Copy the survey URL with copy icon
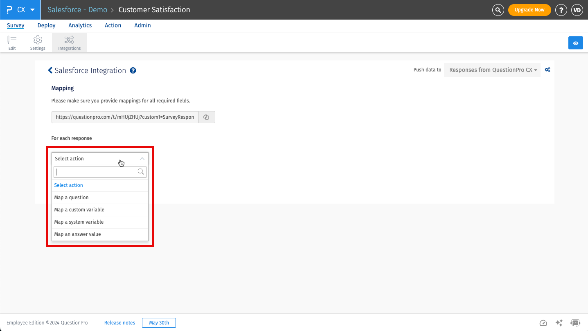Image resolution: width=588 pixels, height=331 pixels. click(207, 117)
